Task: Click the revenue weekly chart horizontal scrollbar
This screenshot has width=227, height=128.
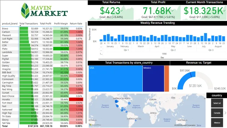Action: click(140, 59)
